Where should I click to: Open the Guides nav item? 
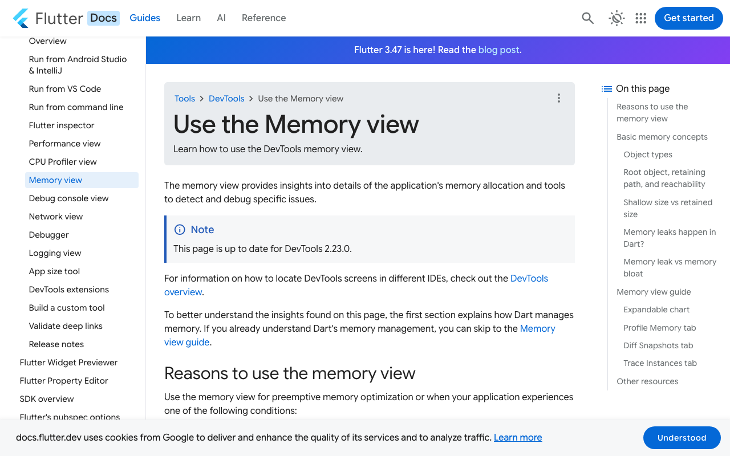pyautogui.click(x=145, y=18)
